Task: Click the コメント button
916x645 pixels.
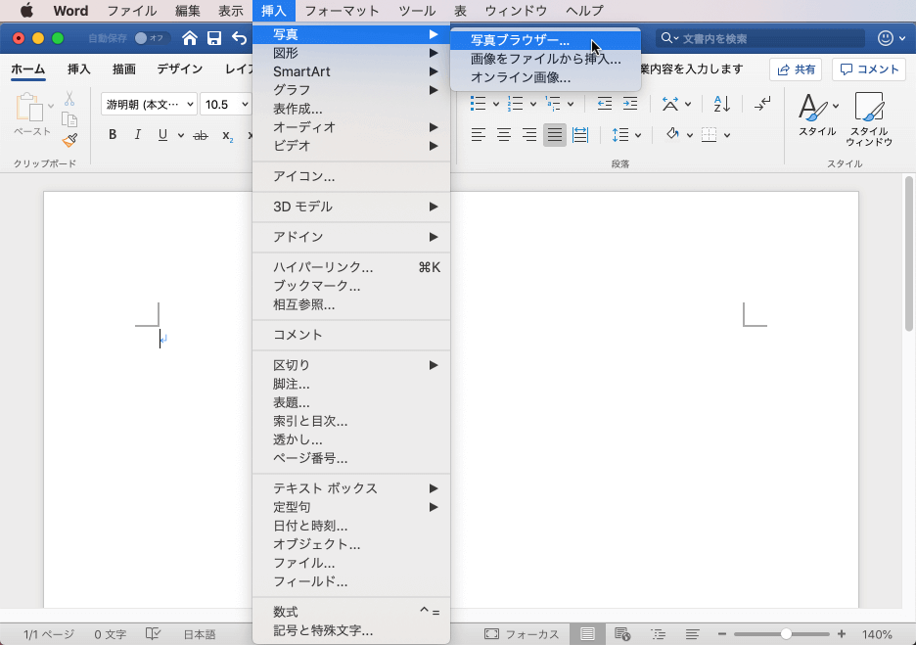Action: [x=869, y=69]
